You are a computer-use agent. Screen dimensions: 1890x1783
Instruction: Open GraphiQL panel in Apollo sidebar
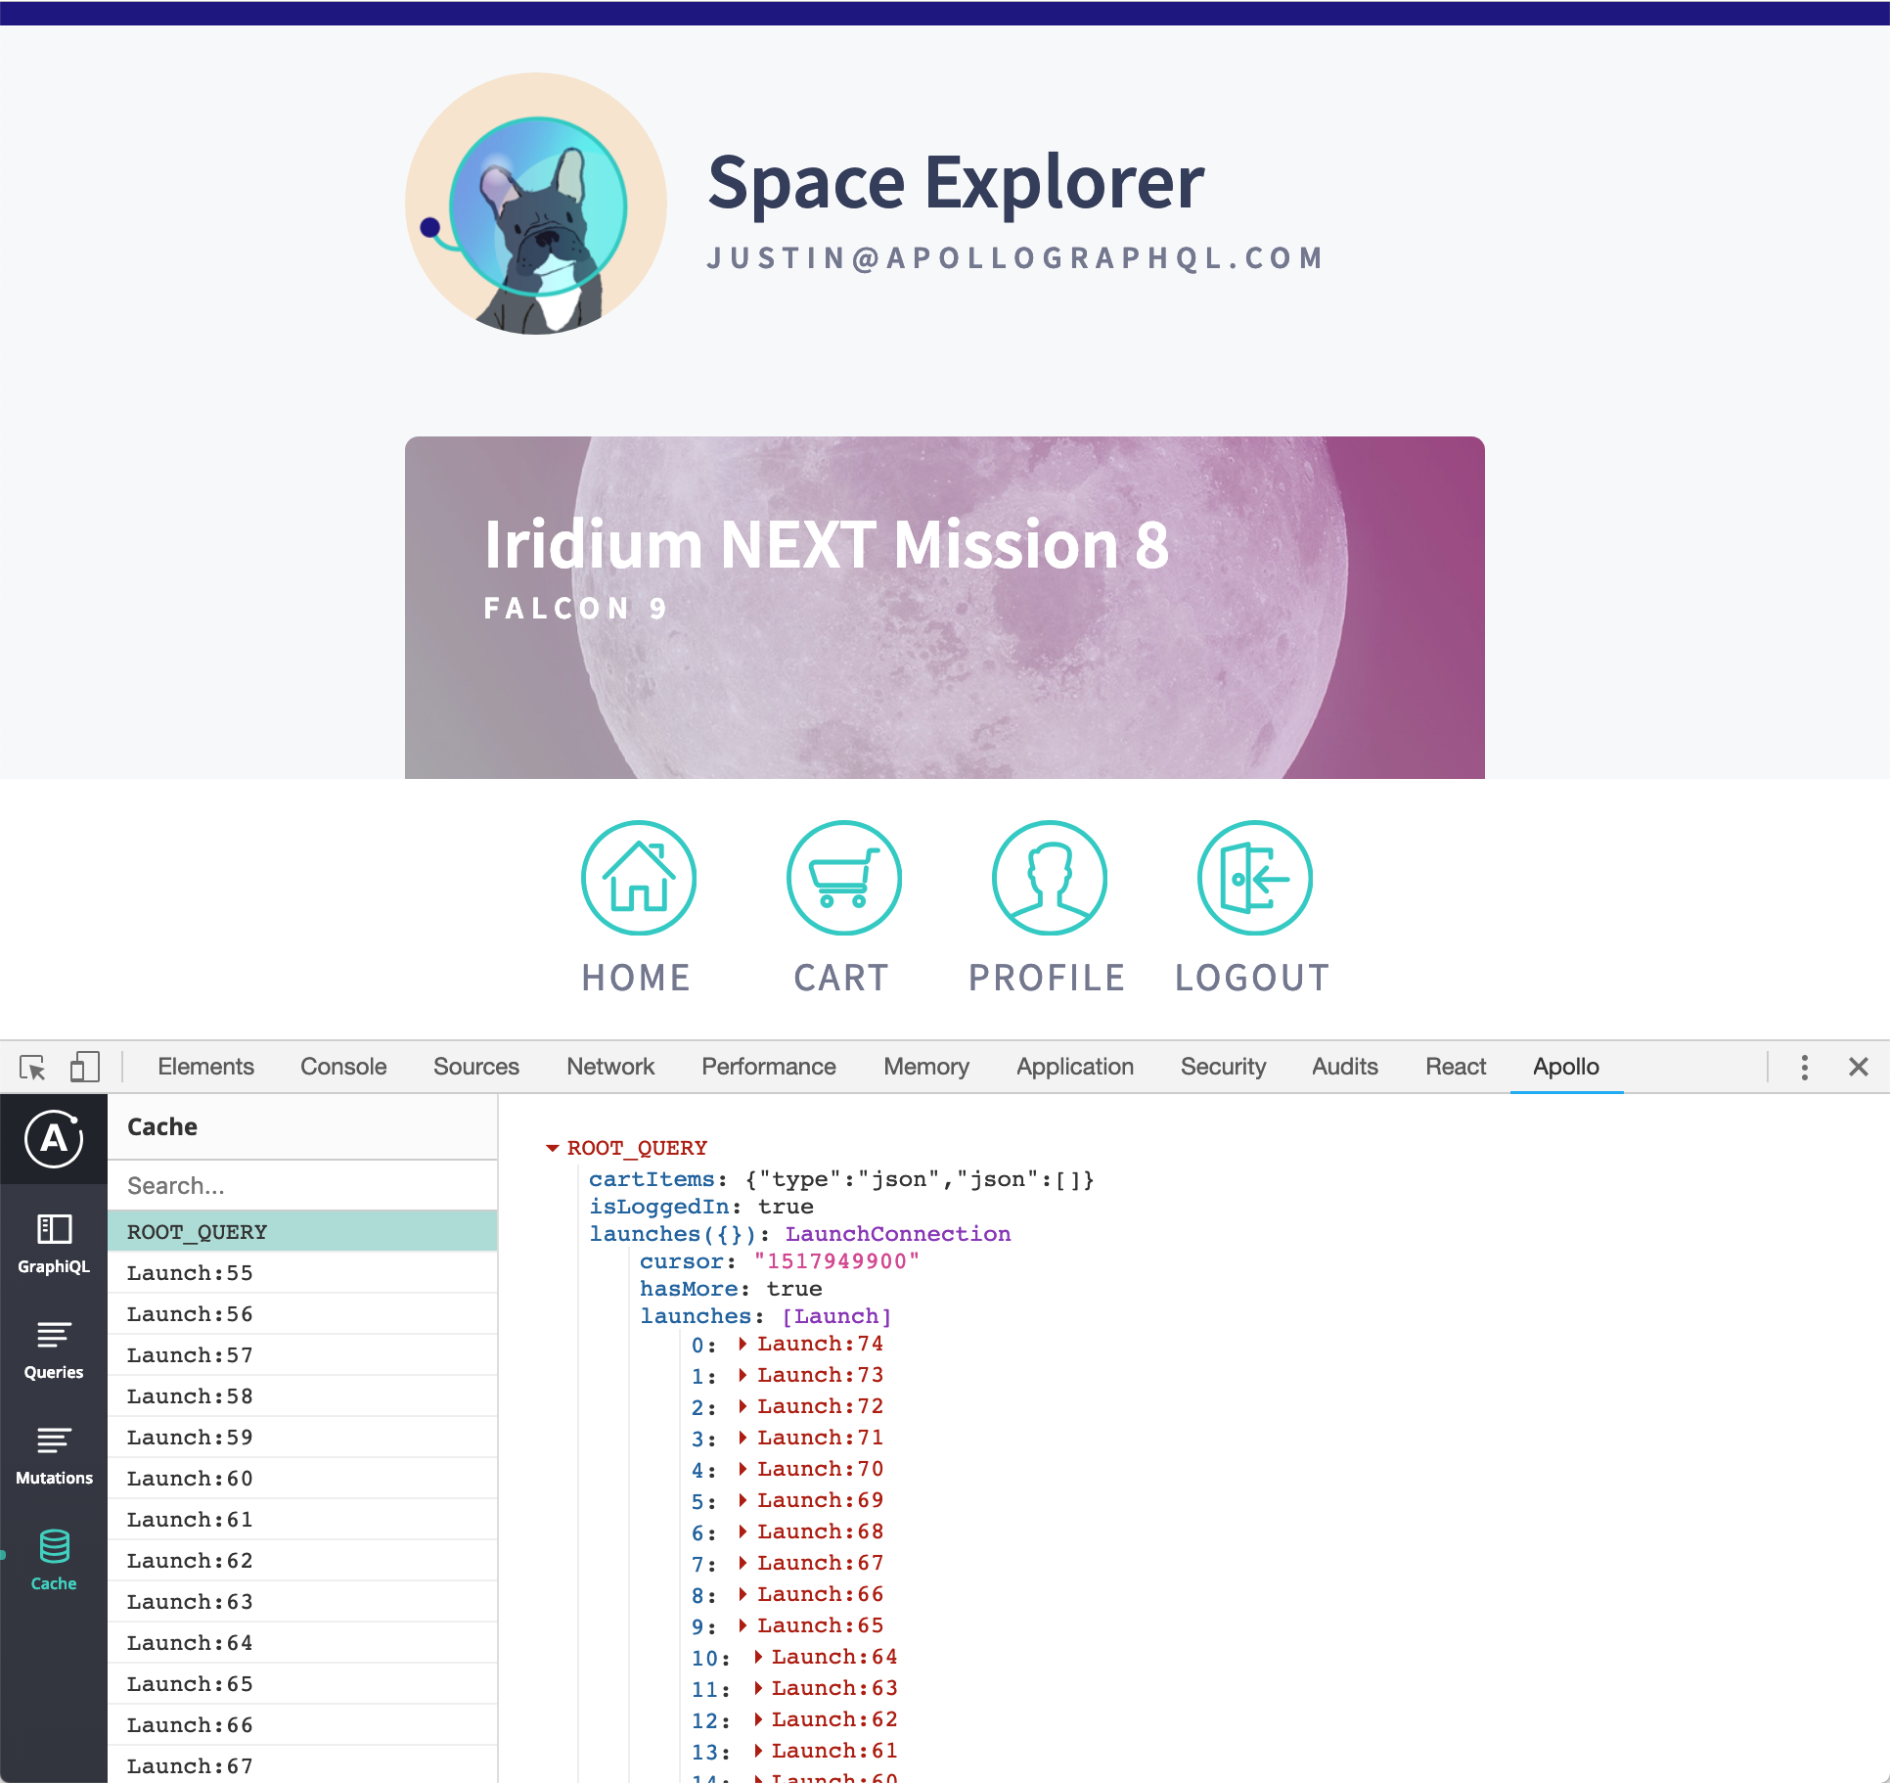[54, 1243]
